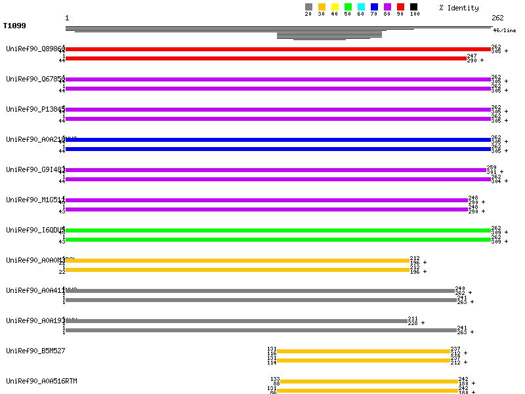The width and height of the screenshot is (525, 394).
Task: Click the gray 20% identity legend swatch
Action: coord(308,7)
